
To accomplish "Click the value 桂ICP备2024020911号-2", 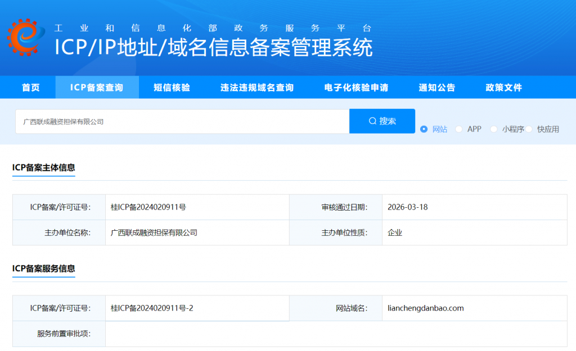I will point(152,308).
